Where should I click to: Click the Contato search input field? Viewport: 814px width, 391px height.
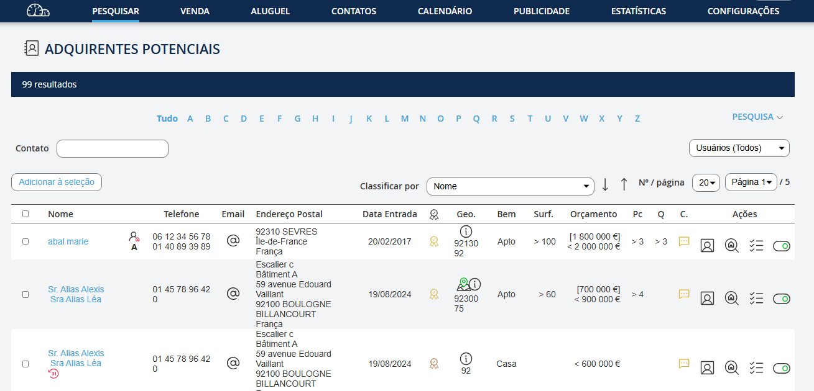(113, 148)
